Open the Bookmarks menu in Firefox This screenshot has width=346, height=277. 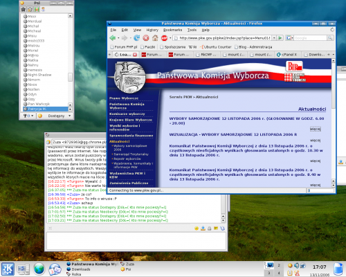click(172, 30)
